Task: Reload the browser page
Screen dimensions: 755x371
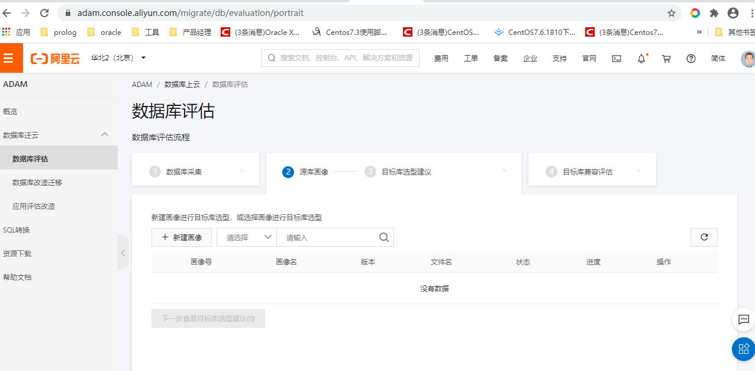Action: click(x=44, y=13)
